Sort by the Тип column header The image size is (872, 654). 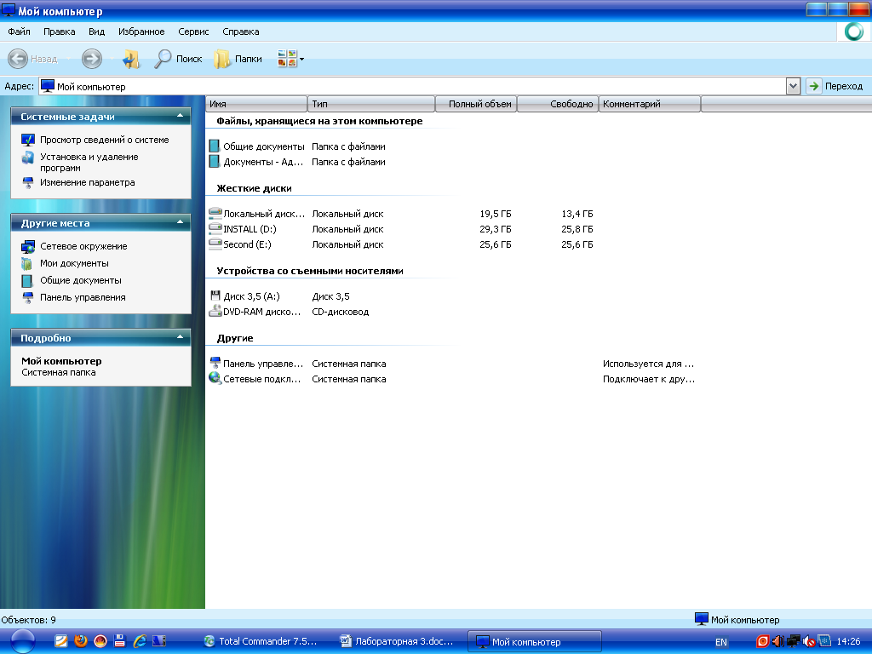[371, 104]
